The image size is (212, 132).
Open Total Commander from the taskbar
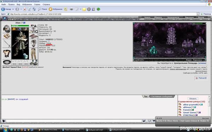coord(71,130)
